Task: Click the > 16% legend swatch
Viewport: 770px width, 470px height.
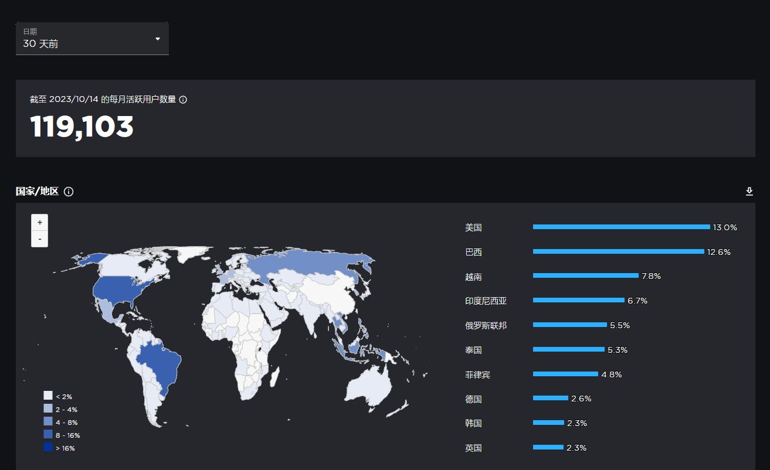Action: click(x=48, y=448)
